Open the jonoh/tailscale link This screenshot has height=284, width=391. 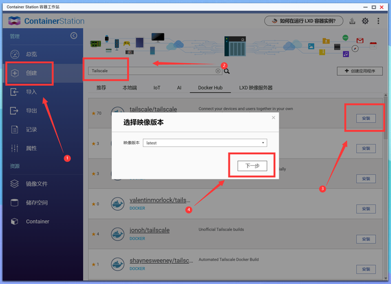[149, 230]
